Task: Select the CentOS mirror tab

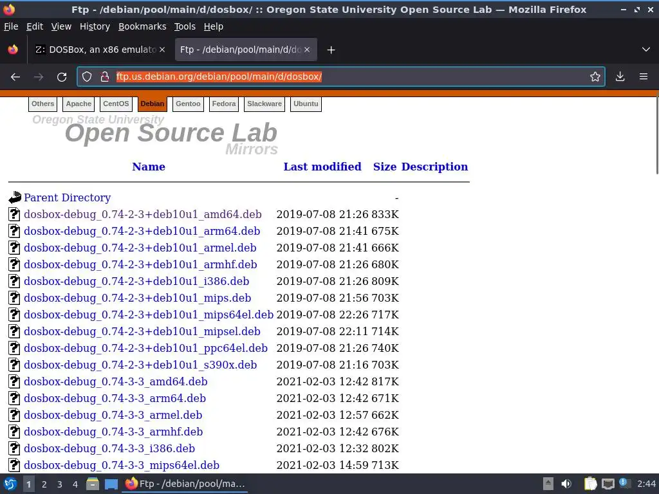Action: click(x=116, y=104)
